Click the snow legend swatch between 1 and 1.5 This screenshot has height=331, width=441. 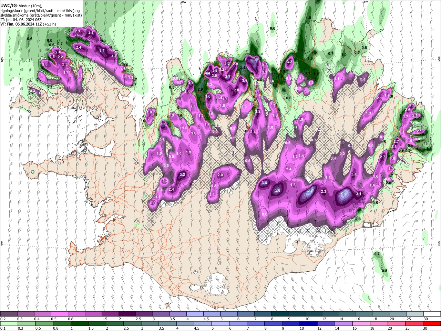coord(93,314)
